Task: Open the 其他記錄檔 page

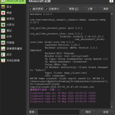Action: click(13, 60)
